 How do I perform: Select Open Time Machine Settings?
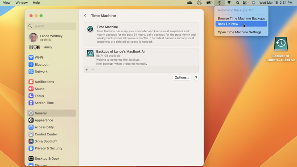tap(241, 32)
